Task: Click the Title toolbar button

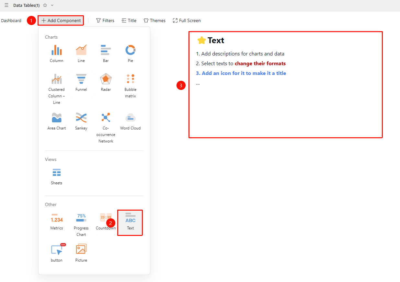Action: [129, 20]
